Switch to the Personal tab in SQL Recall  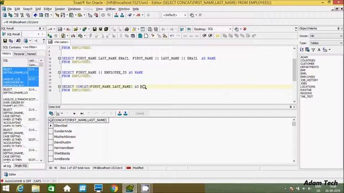pyautogui.click(x=19, y=54)
